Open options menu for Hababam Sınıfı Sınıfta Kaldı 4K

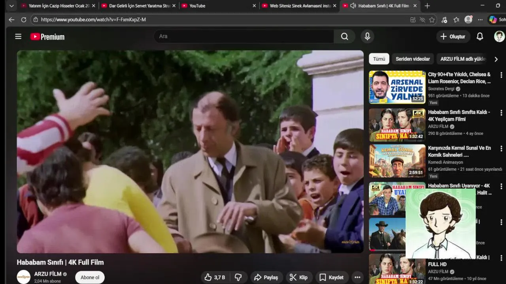pyautogui.click(x=501, y=113)
